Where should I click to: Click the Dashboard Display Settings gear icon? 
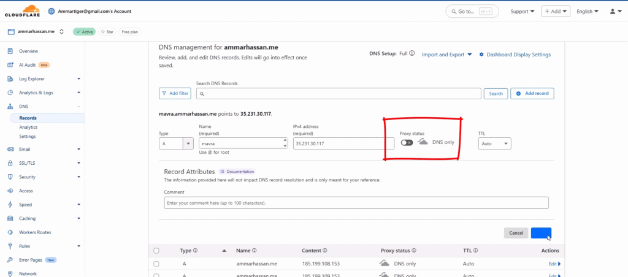[481, 55]
